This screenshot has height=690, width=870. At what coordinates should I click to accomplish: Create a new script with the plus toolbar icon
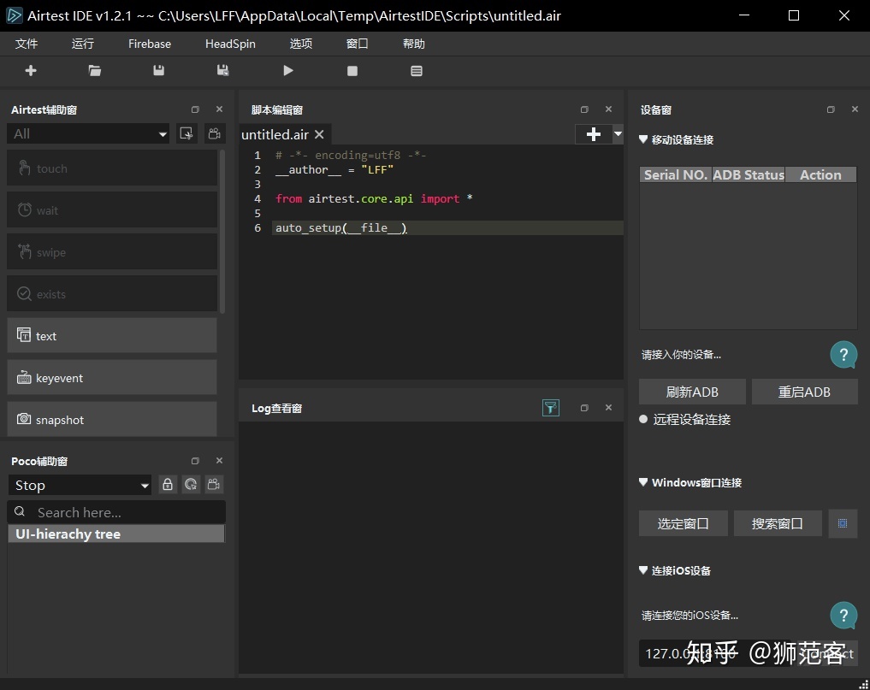pos(31,70)
